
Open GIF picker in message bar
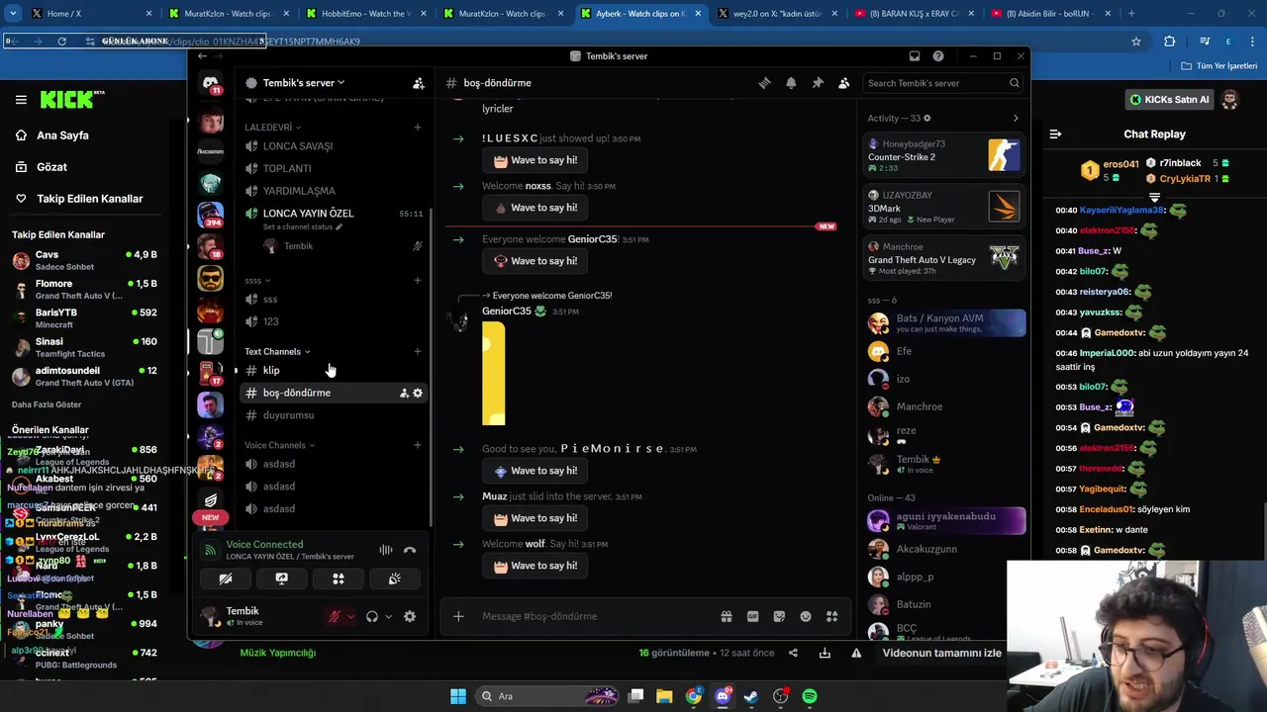(x=752, y=617)
